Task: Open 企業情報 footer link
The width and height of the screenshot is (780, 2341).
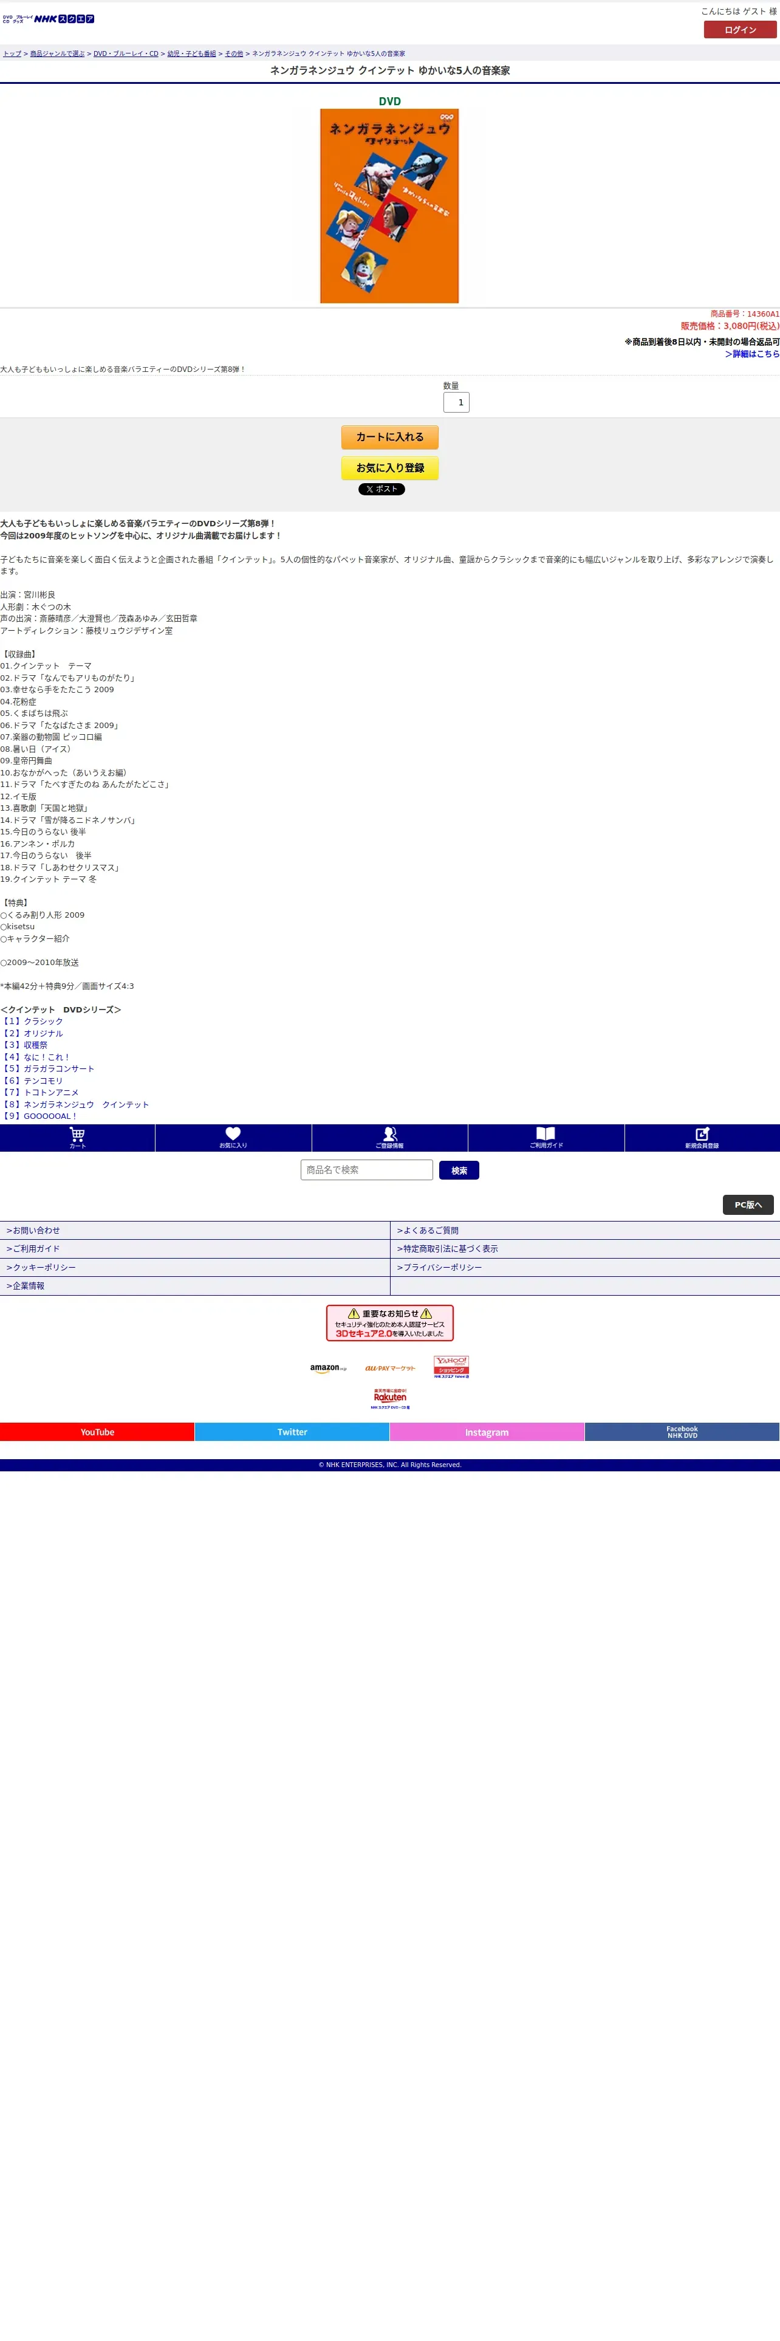Action: [194, 1286]
